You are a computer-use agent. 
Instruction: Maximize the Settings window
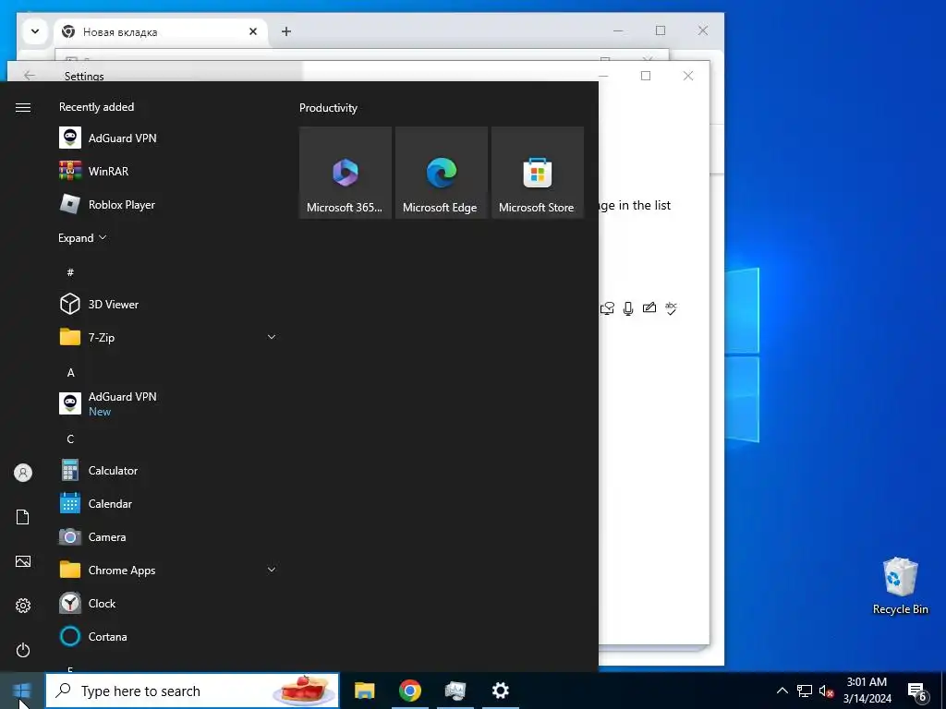coord(646,76)
